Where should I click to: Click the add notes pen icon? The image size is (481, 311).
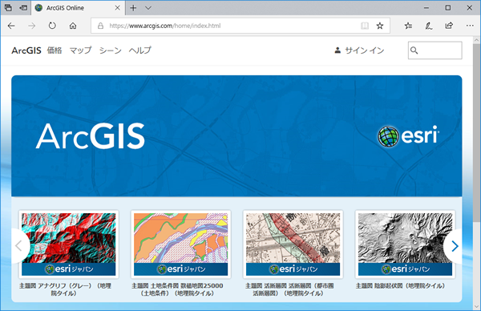click(x=429, y=26)
